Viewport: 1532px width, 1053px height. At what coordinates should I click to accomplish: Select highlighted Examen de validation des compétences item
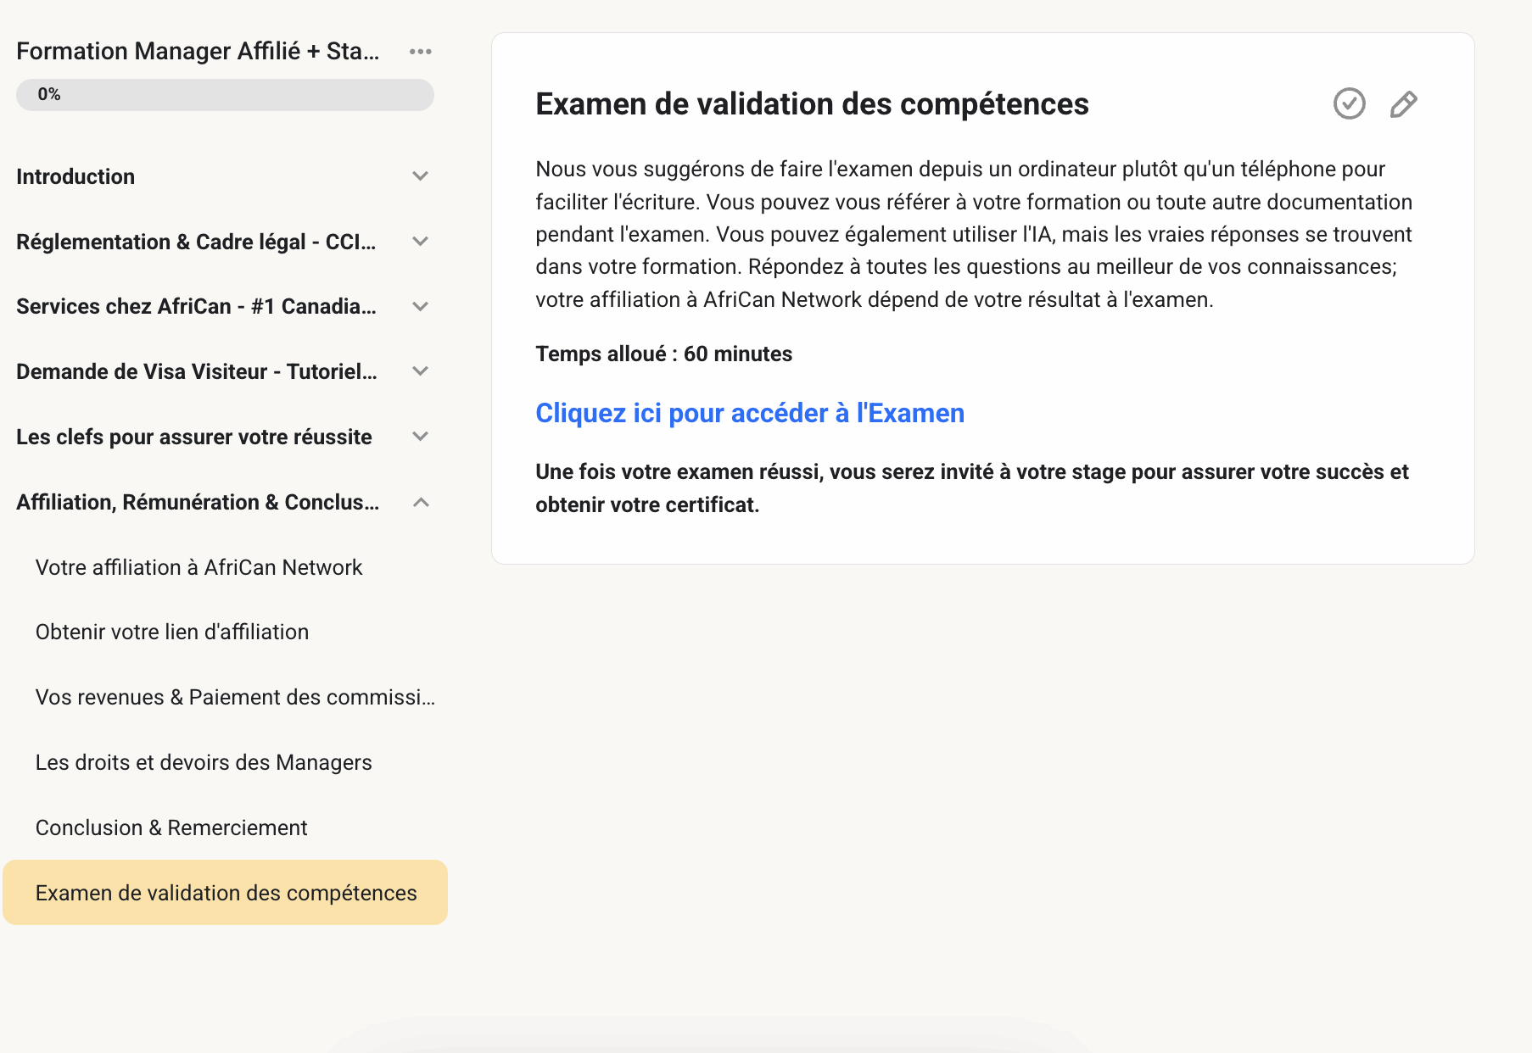[x=225, y=893]
